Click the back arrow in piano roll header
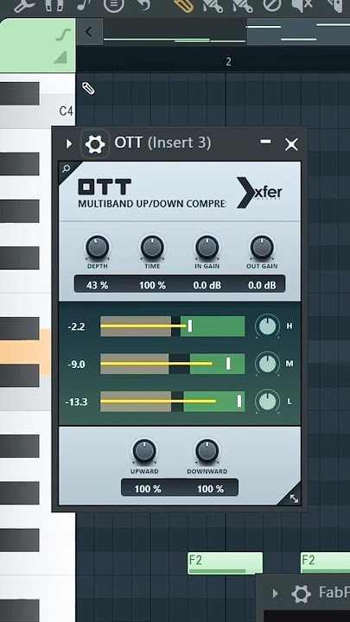350x622 pixels. tap(89, 32)
